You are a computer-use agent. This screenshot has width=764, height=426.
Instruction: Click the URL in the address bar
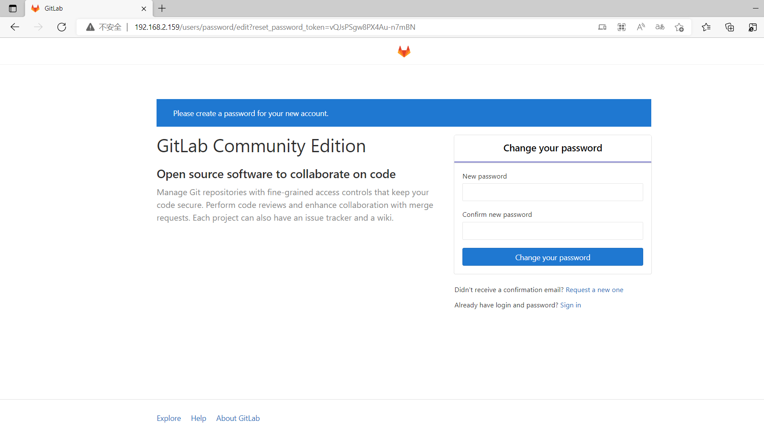click(275, 27)
